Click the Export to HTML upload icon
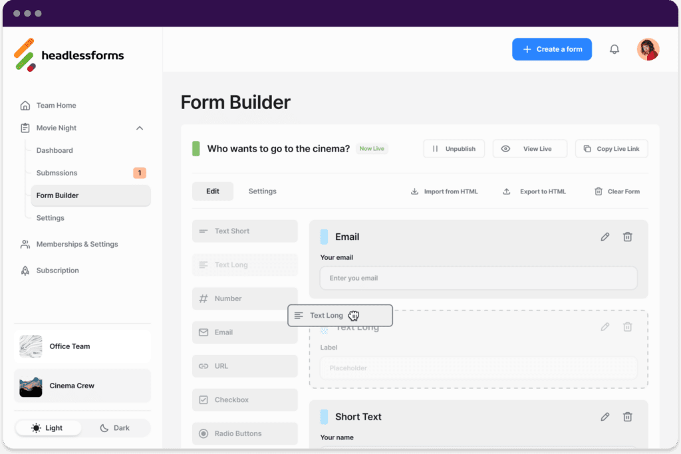This screenshot has height=454, width=681. point(506,191)
